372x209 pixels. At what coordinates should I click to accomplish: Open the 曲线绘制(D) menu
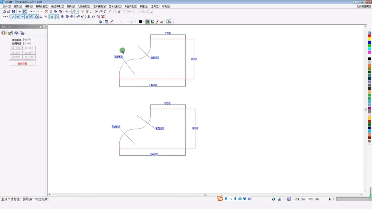(x=42, y=6)
